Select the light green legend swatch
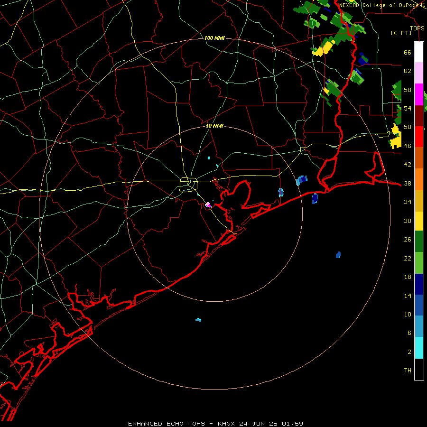The width and height of the screenshot is (427, 427). point(419,263)
